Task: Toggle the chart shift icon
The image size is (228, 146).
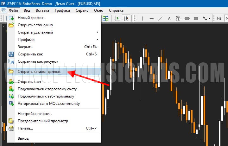Action: 126,18
